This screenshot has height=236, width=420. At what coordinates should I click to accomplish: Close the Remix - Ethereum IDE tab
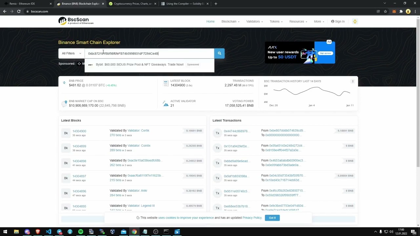point(51,4)
